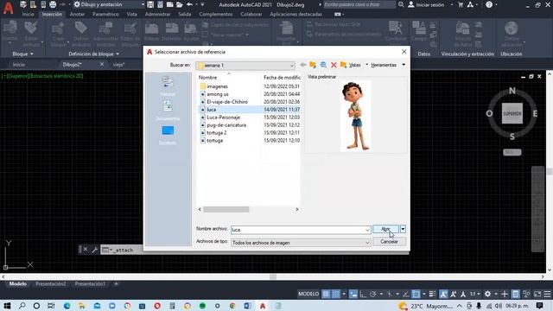The image size is (553, 311).
Task: Expand the Nombre archivo combo box arrow
Action: point(367,230)
